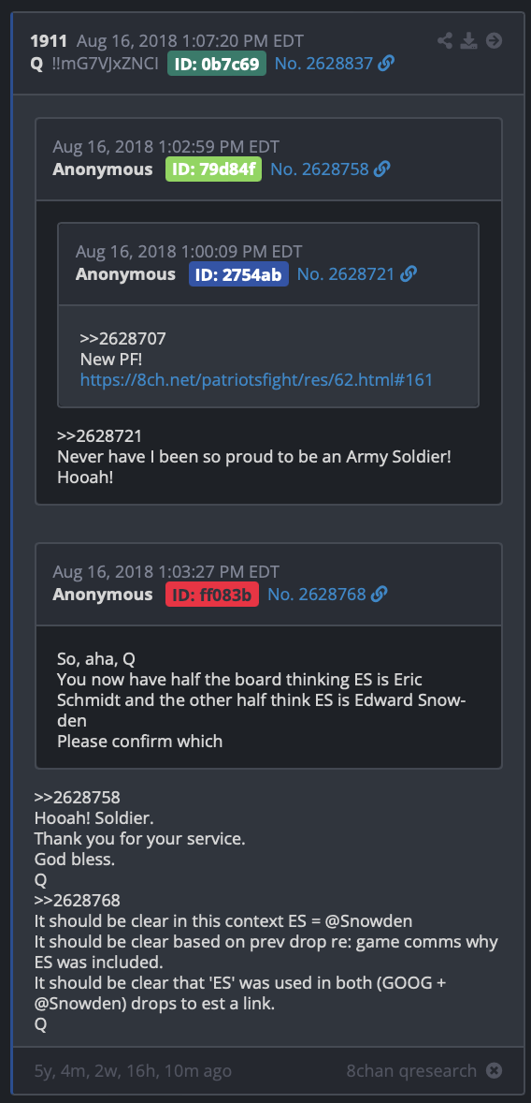Click the 8chan qresearch source label

[x=411, y=1070]
